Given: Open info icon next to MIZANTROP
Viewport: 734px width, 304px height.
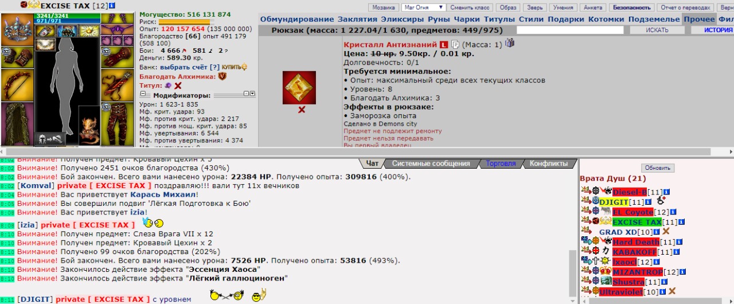Looking at the screenshot, I should (681, 272).
